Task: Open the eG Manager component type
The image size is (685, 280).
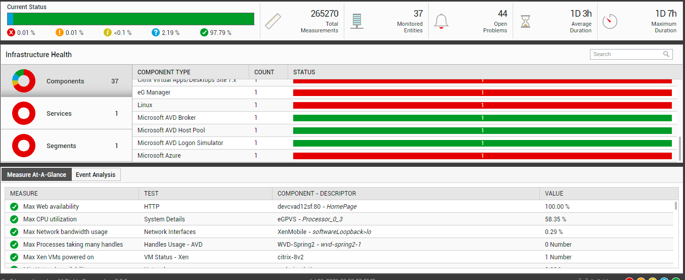Action: [154, 92]
